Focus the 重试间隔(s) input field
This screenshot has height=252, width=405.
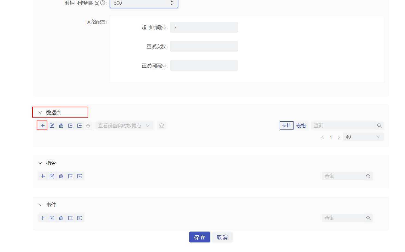[x=204, y=65]
